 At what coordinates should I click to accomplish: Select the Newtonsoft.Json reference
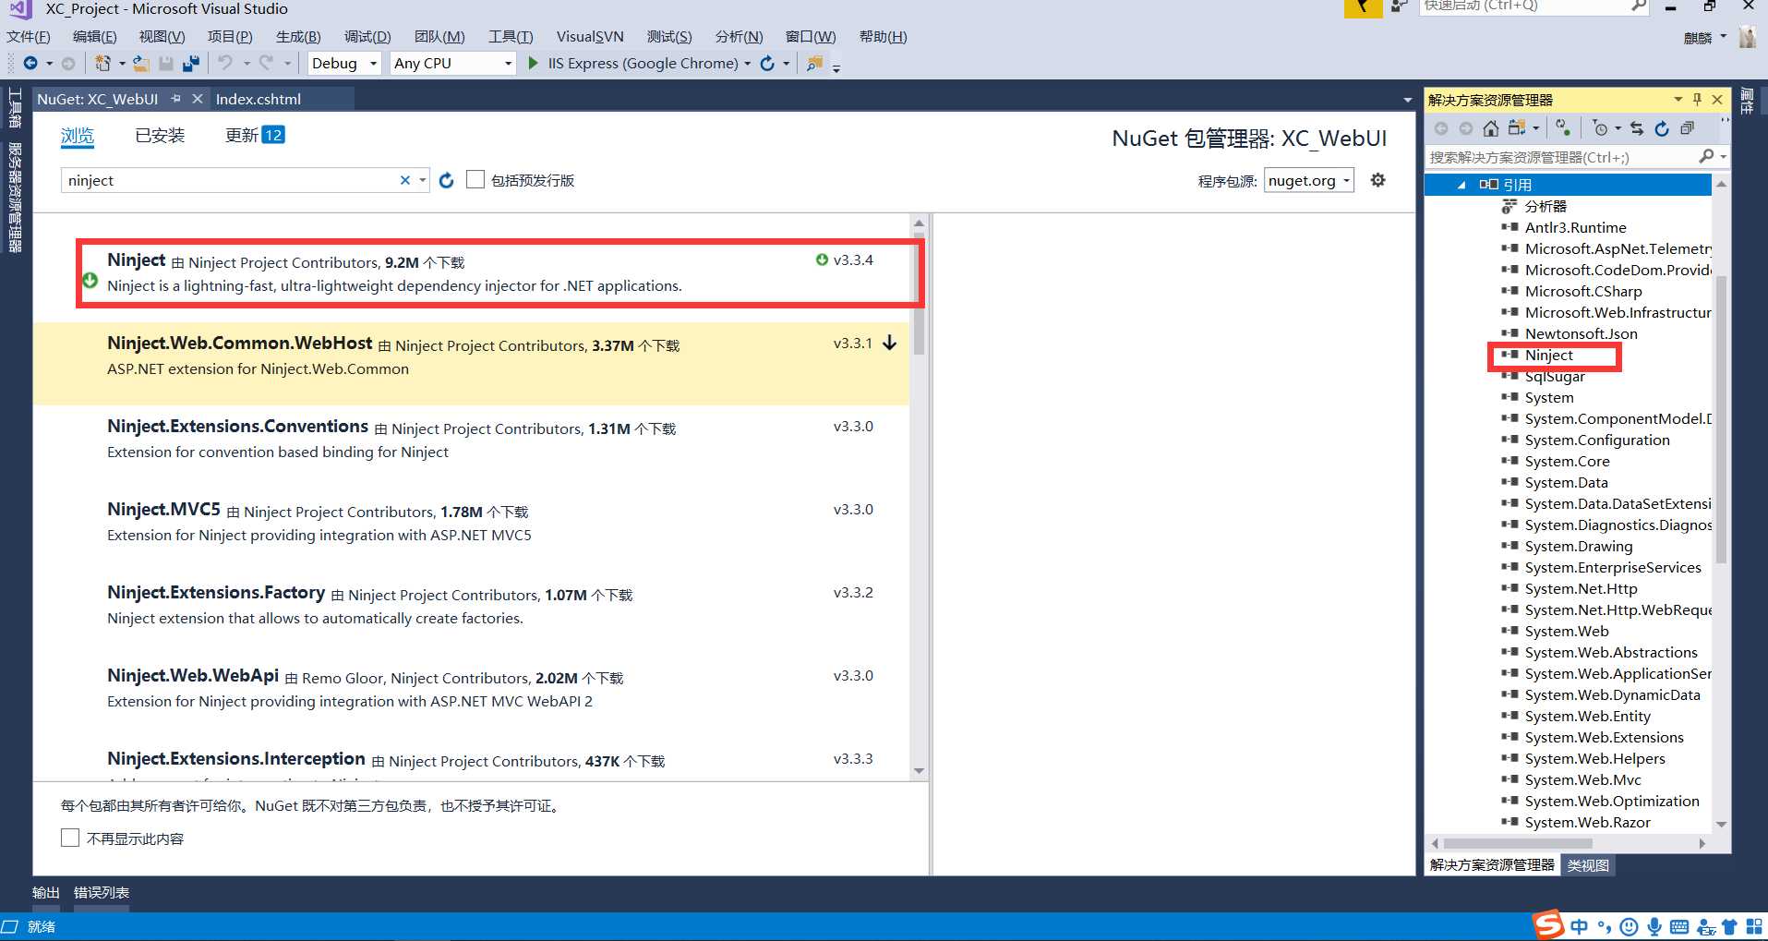(x=1581, y=334)
